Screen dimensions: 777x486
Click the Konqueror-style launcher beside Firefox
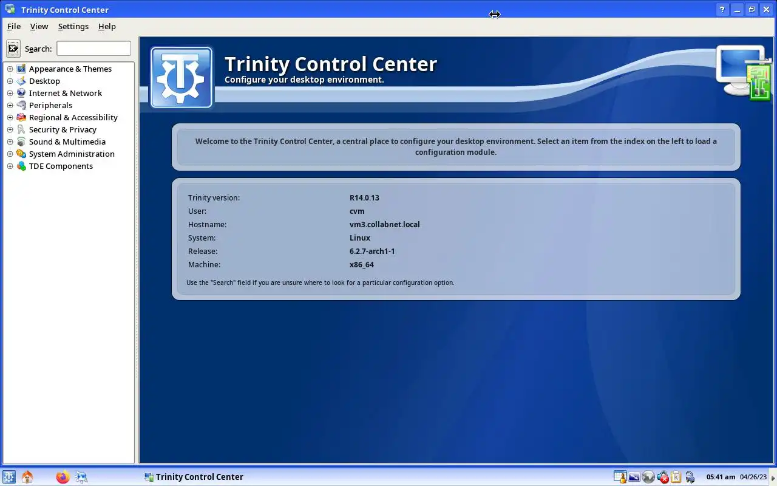[81, 477]
